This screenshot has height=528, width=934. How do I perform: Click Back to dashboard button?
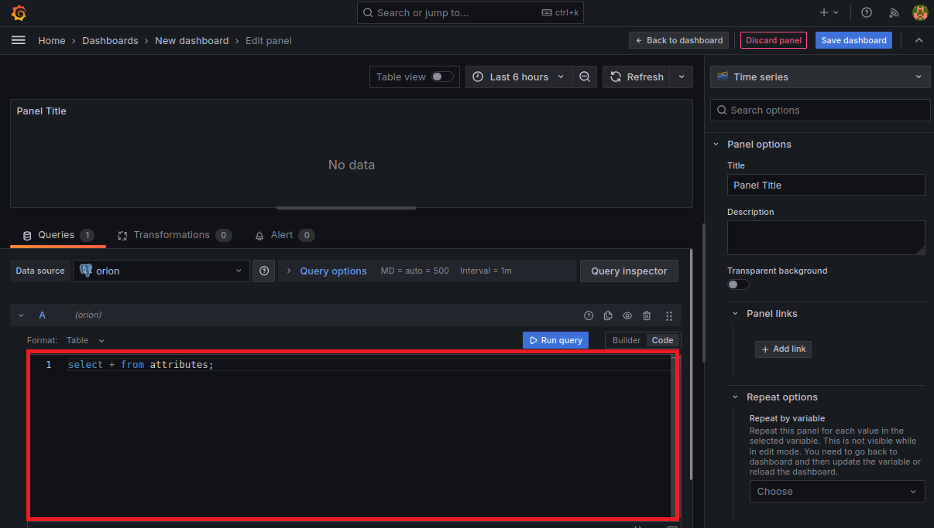(679, 40)
